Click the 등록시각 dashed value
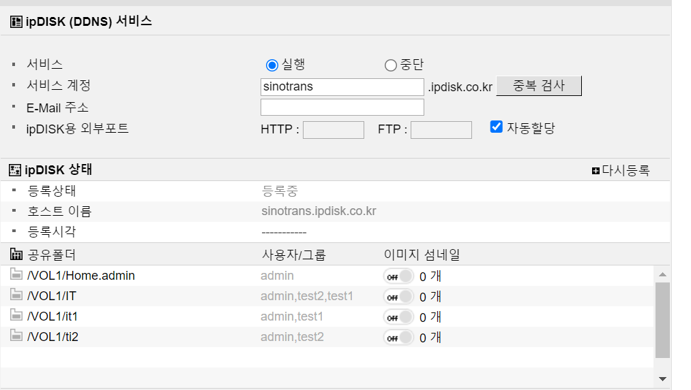 tap(284, 233)
